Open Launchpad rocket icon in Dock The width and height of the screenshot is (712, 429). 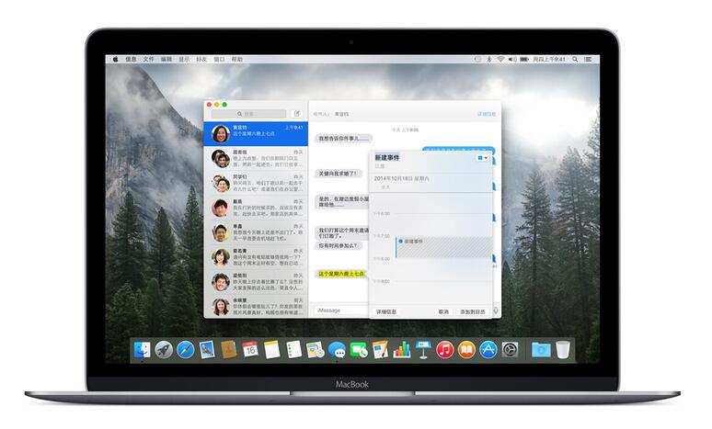[164, 350]
